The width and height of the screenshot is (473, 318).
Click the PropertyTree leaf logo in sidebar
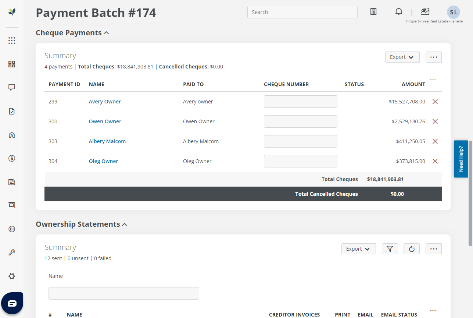(12, 12)
